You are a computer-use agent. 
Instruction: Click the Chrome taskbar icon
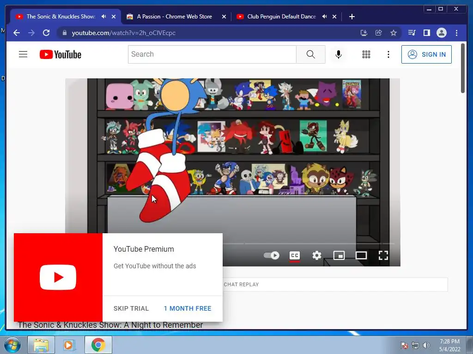click(x=98, y=345)
